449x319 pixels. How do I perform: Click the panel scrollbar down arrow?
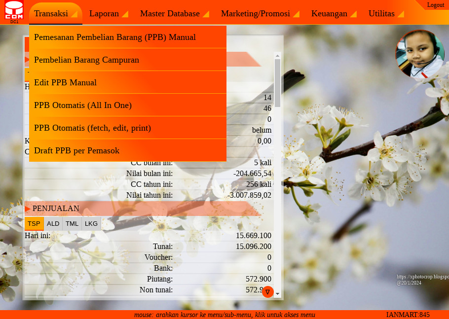click(277, 294)
